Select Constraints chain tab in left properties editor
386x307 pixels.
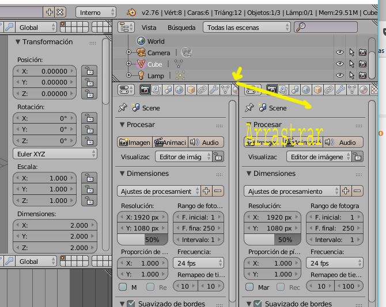[x=202, y=90]
